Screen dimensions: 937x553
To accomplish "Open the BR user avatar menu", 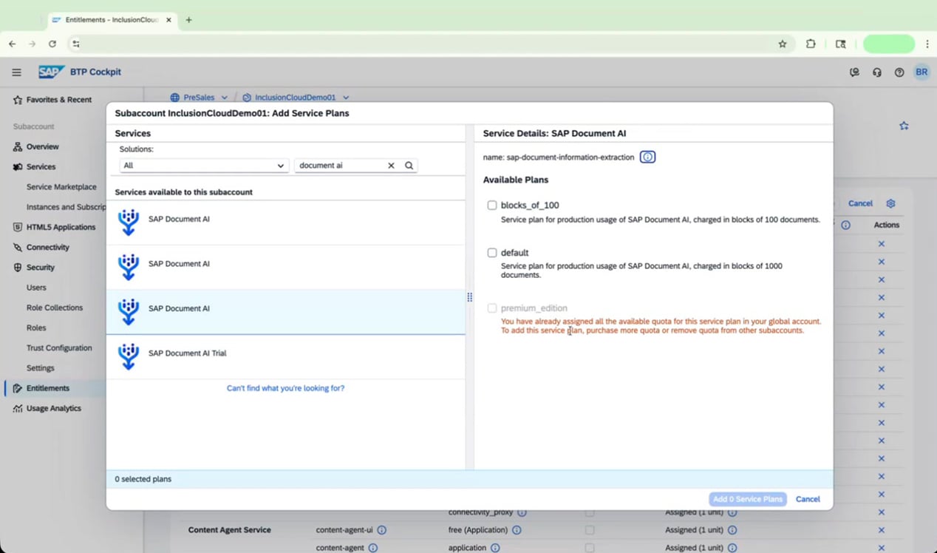I will click(x=921, y=72).
